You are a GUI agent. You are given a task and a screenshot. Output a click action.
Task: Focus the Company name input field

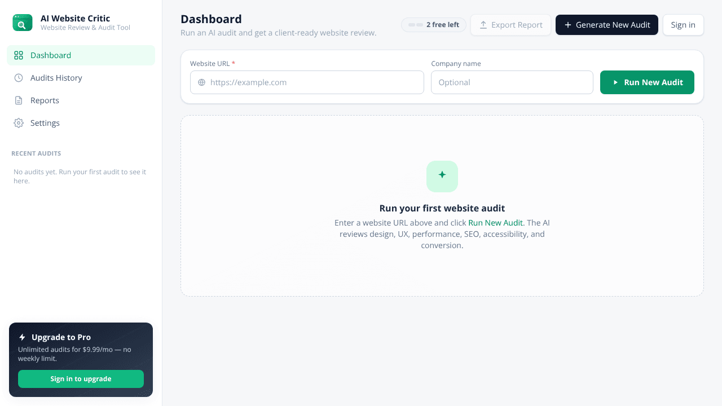(512, 82)
